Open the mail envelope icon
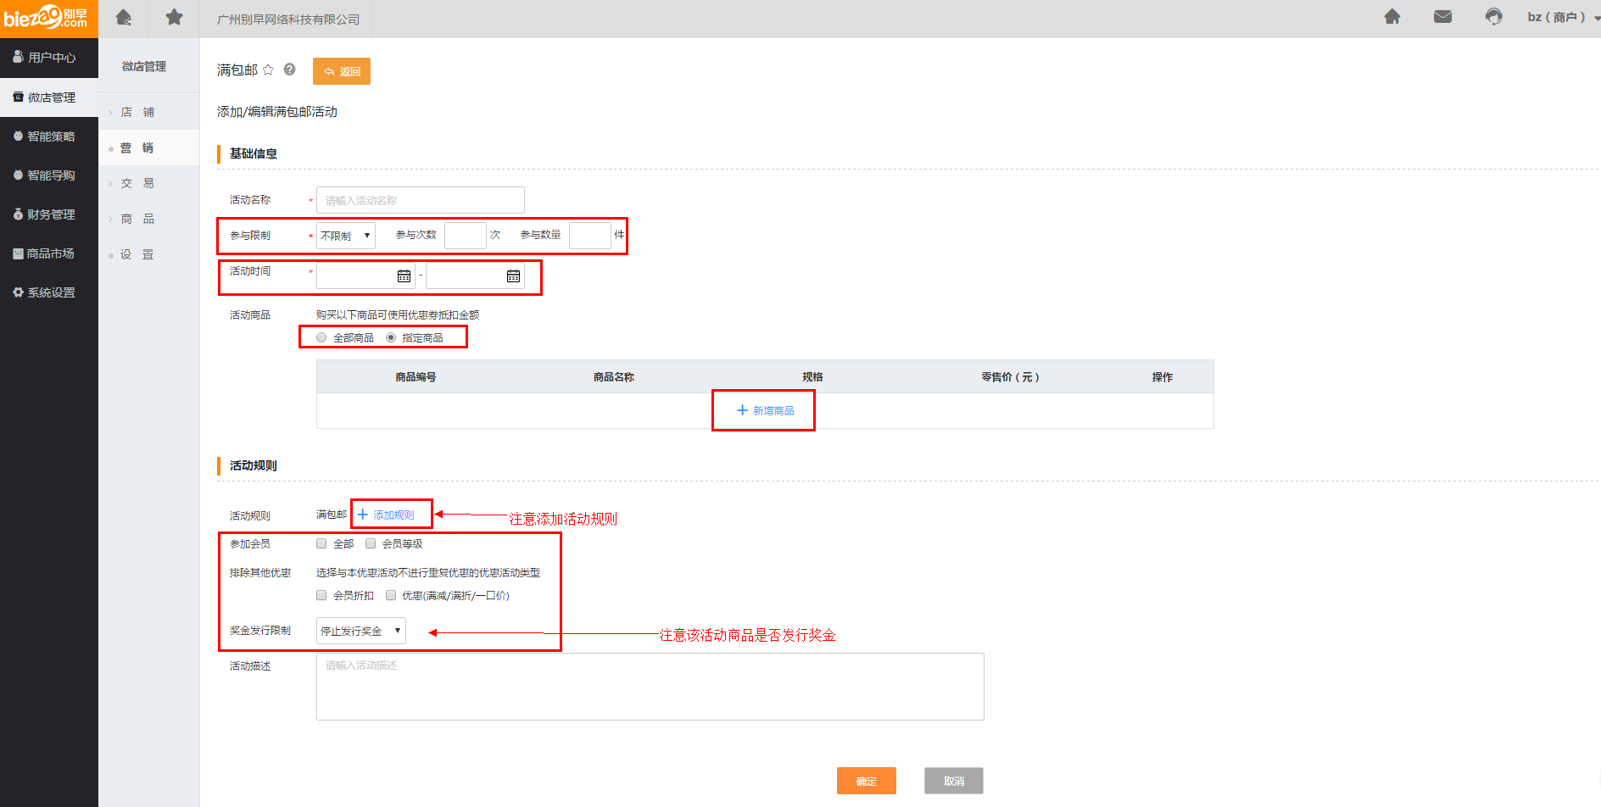The height and width of the screenshot is (807, 1601). 1442,17
